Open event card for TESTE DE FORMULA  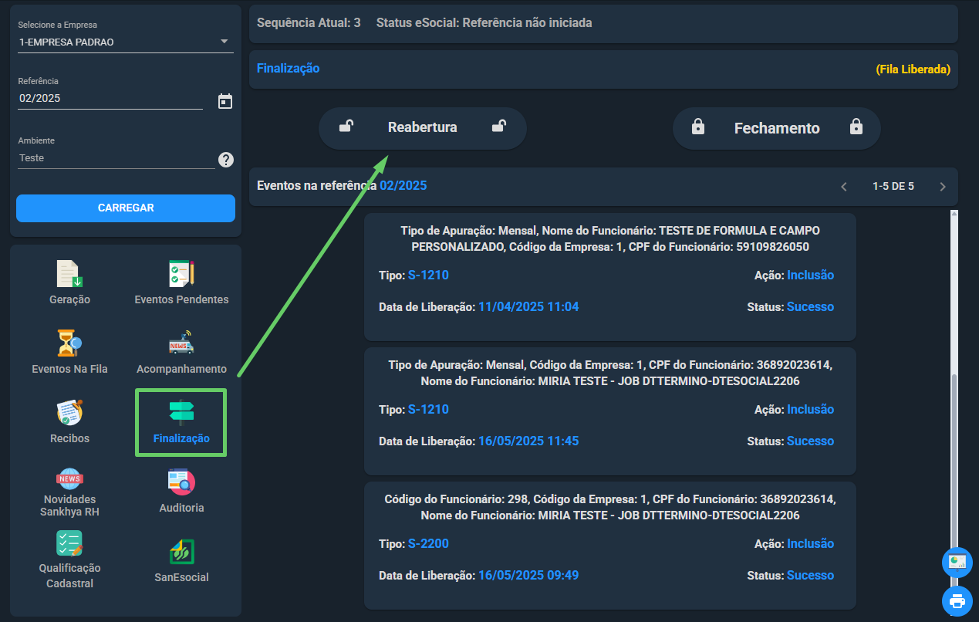[610, 277]
